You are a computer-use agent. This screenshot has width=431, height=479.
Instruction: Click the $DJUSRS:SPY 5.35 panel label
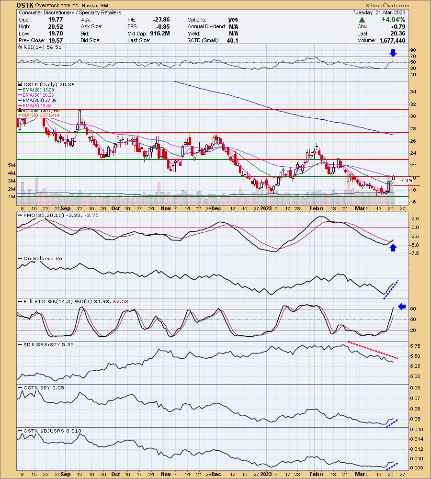click(48, 344)
